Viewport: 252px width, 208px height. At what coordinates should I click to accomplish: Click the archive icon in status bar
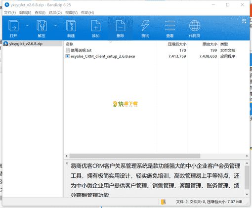(164, 202)
